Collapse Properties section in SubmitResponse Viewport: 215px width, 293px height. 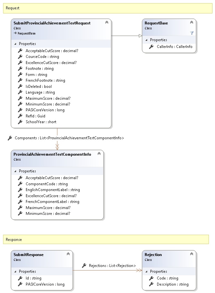click(x=15, y=271)
